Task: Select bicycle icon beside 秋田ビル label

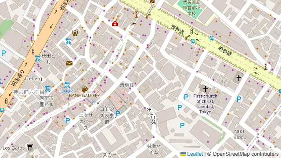Action: pos(38,58)
